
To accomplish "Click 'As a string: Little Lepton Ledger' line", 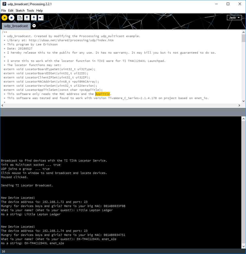I will point(31,214).
